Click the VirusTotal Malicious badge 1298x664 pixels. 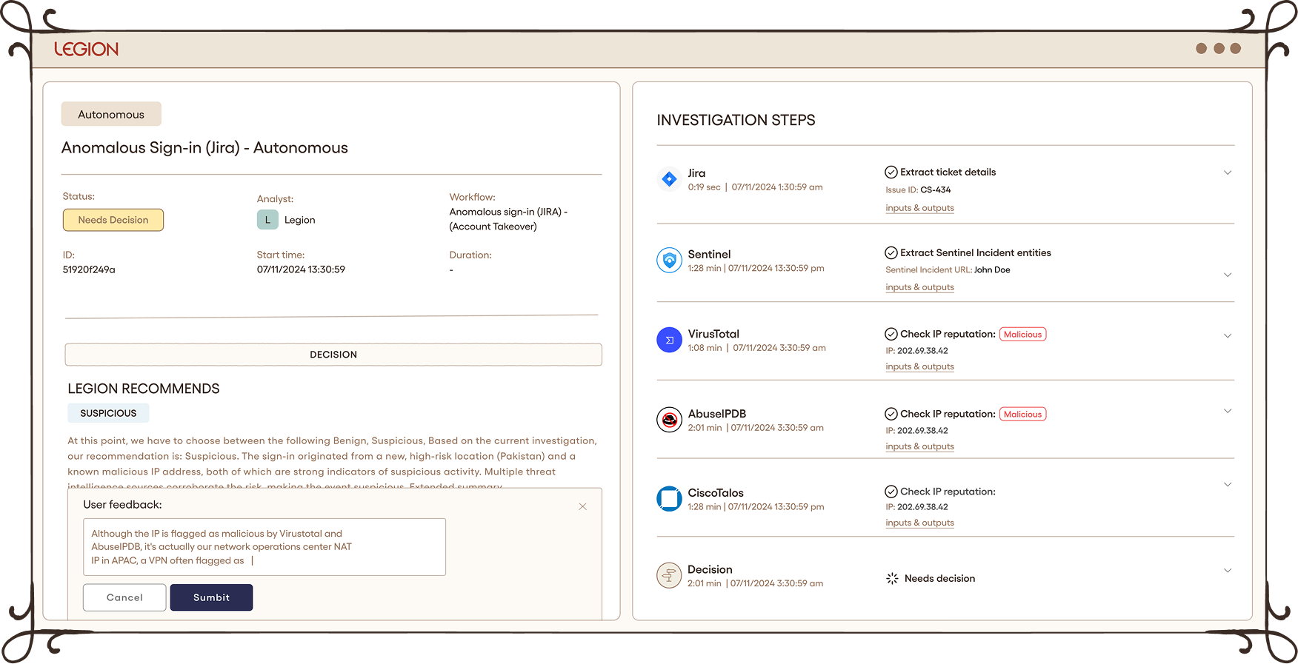tap(1023, 335)
